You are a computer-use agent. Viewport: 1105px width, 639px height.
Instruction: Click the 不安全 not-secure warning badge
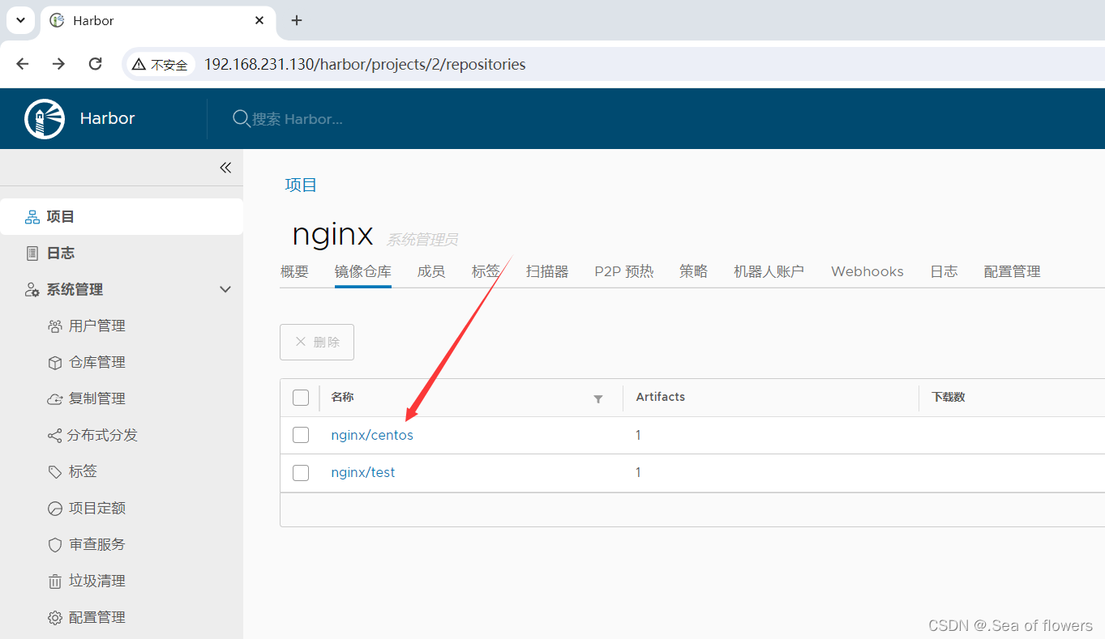tap(161, 65)
